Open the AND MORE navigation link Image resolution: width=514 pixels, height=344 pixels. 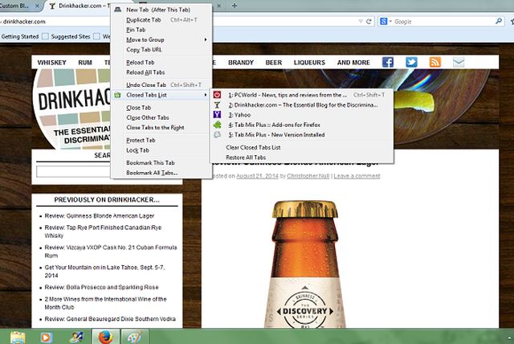[353, 63]
